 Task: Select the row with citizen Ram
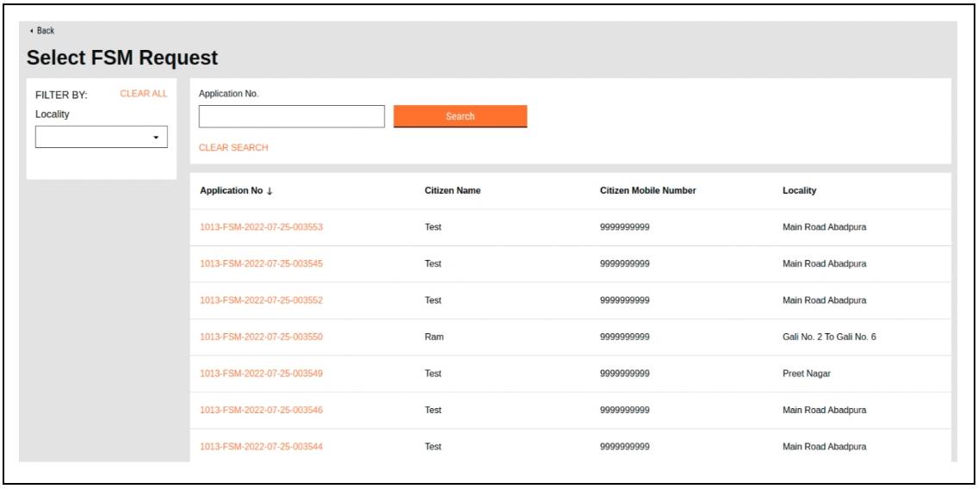(x=433, y=337)
